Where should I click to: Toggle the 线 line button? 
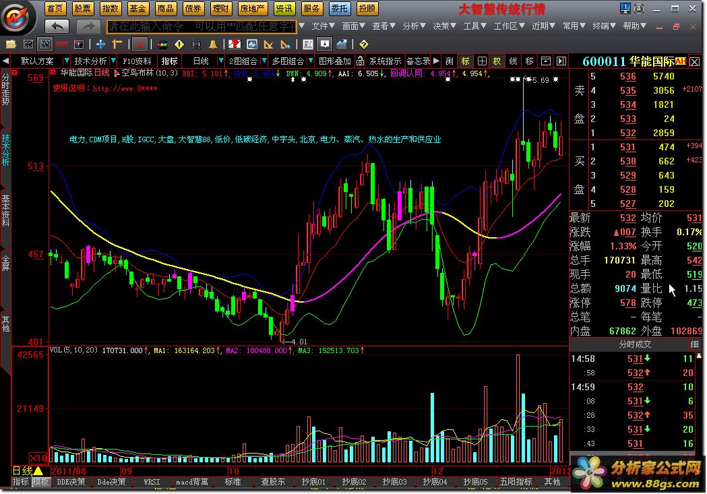513,61
